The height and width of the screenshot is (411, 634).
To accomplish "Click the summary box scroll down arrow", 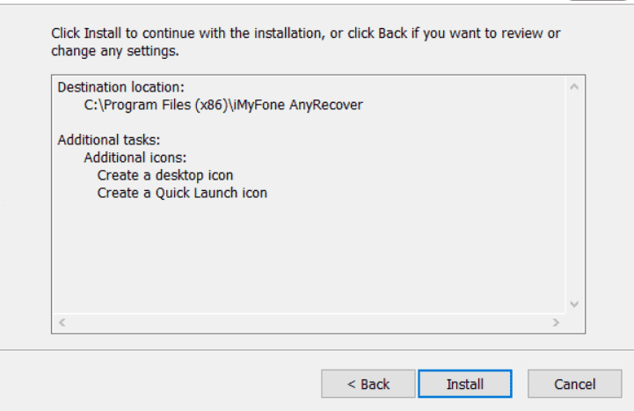I will tap(574, 305).
